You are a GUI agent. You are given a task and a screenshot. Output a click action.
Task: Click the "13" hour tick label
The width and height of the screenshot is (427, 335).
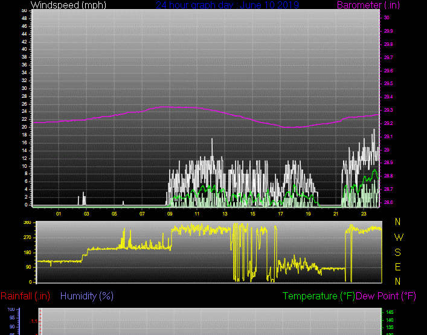coord(225,214)
